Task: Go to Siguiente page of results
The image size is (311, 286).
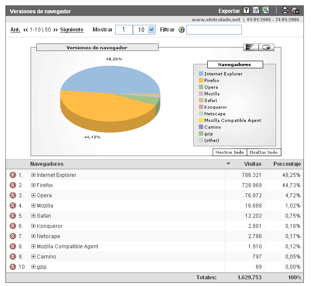Action: [72, 30]
